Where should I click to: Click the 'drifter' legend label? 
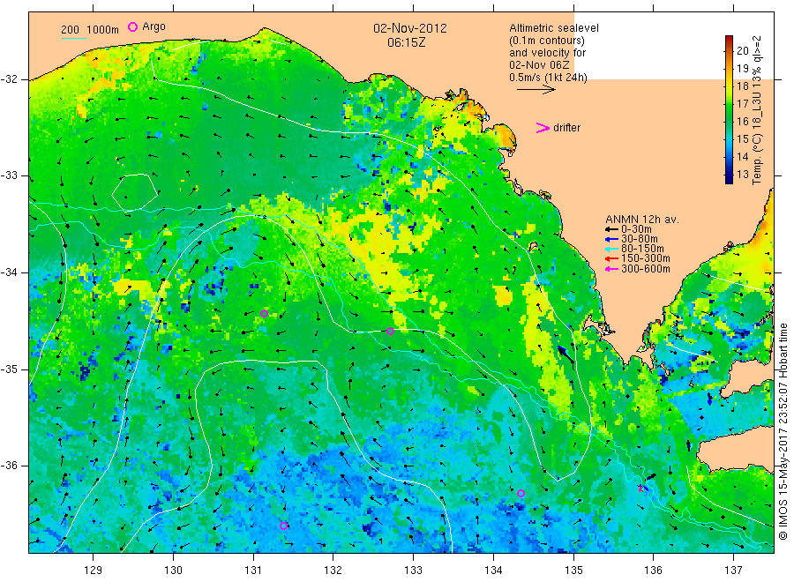point(566,128)
